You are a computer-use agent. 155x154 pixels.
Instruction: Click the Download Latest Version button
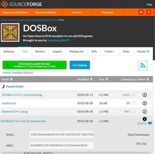coord(34,65)
